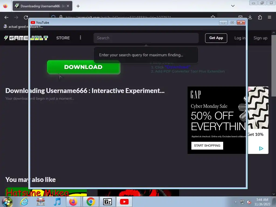Open a new Firefox tab
The image size is (276, 207).
click(78, 6)
